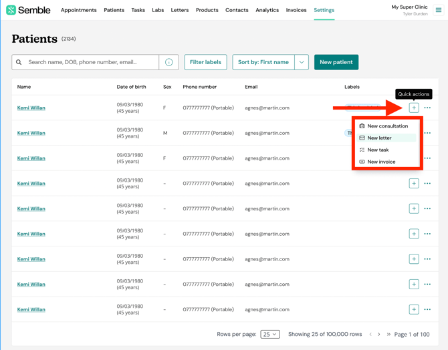Open three-dot menu for the first patient row
Viewport: 448px width, 350px height.
click(x=428, y=108)
